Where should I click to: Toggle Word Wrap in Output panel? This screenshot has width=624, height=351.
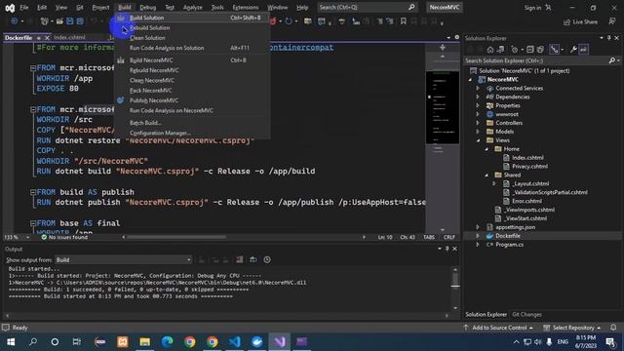[253, 259]
